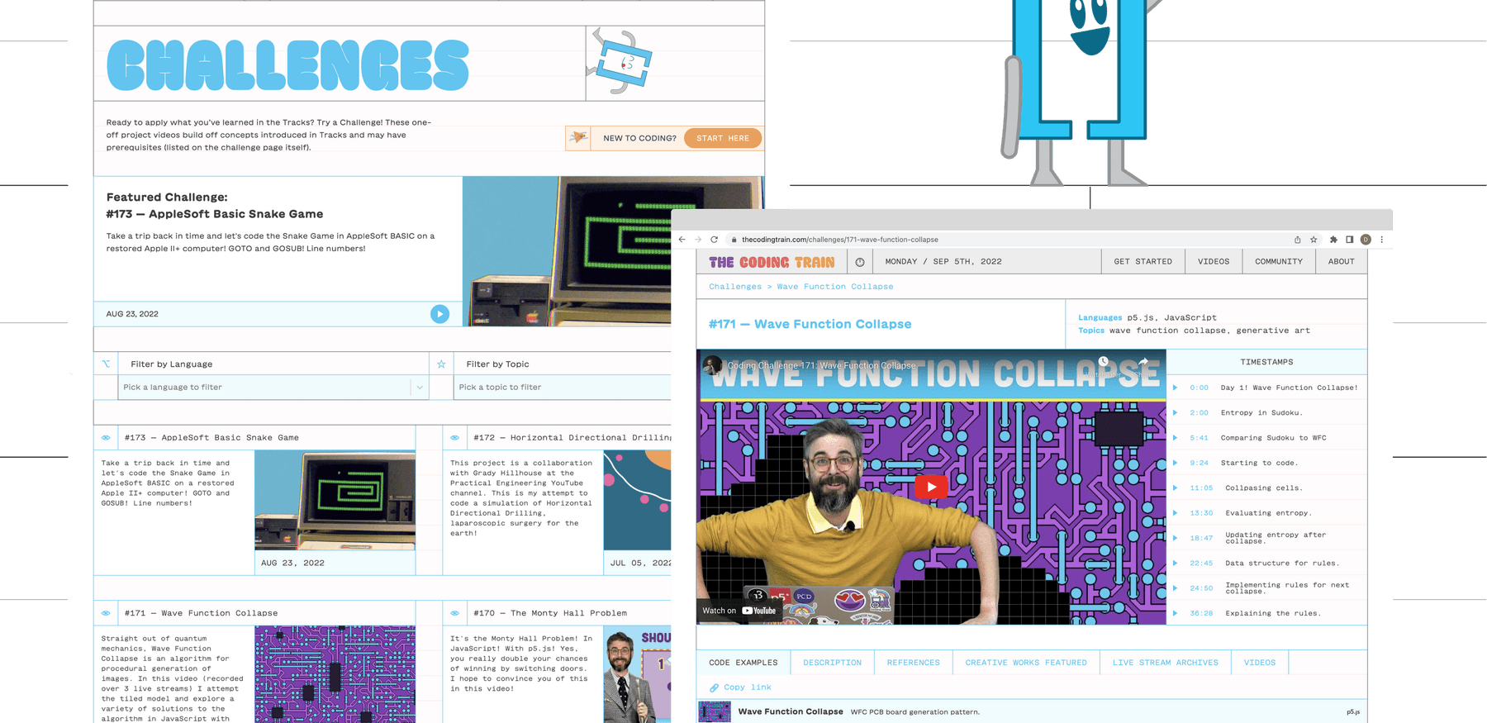Switch to the Description tab
Screen dimensions: 1487x723
click(x=832, y=663)
